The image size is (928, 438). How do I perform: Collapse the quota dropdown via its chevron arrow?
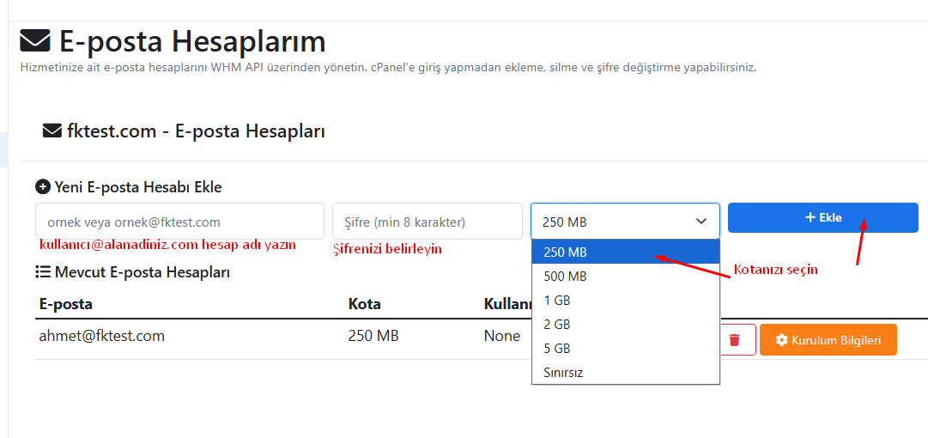pos(700,222)
